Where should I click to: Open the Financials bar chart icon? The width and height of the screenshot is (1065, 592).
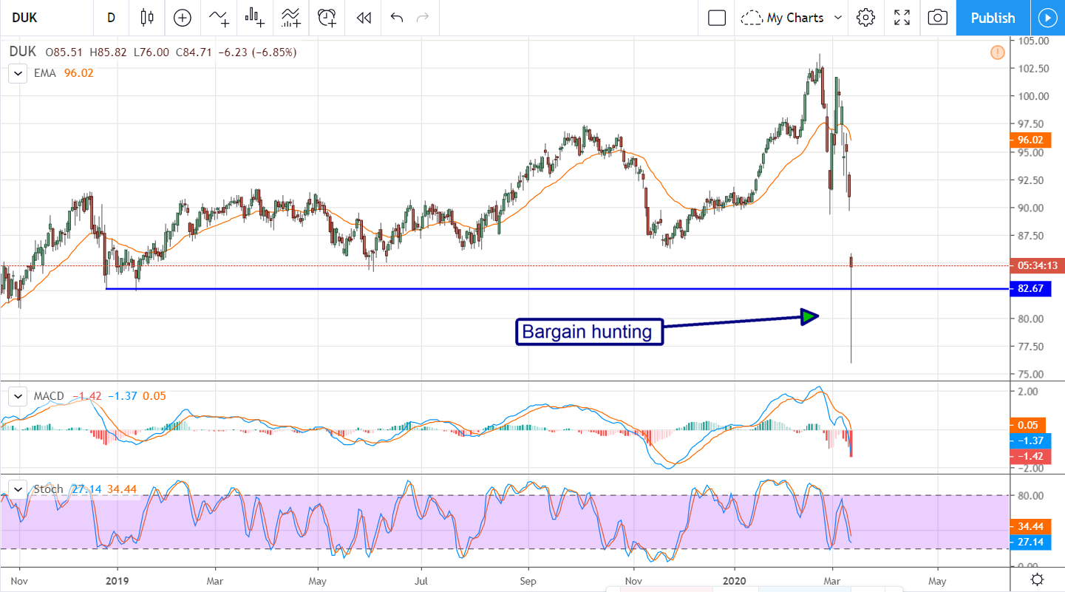click(254, 18)
